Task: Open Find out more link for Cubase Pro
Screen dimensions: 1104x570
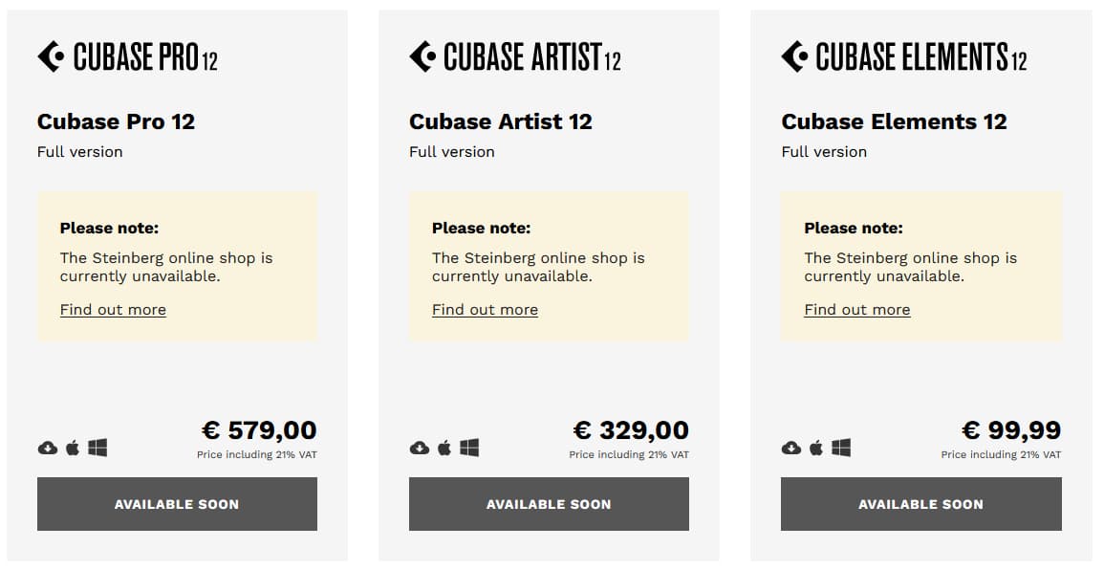Action: coord(113,310)
